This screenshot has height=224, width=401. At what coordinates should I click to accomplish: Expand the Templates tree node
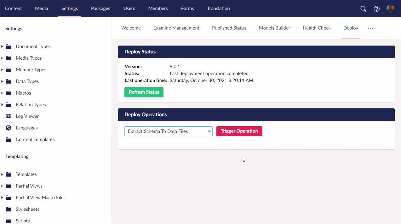pyautogui.click(x=2, y=174)
